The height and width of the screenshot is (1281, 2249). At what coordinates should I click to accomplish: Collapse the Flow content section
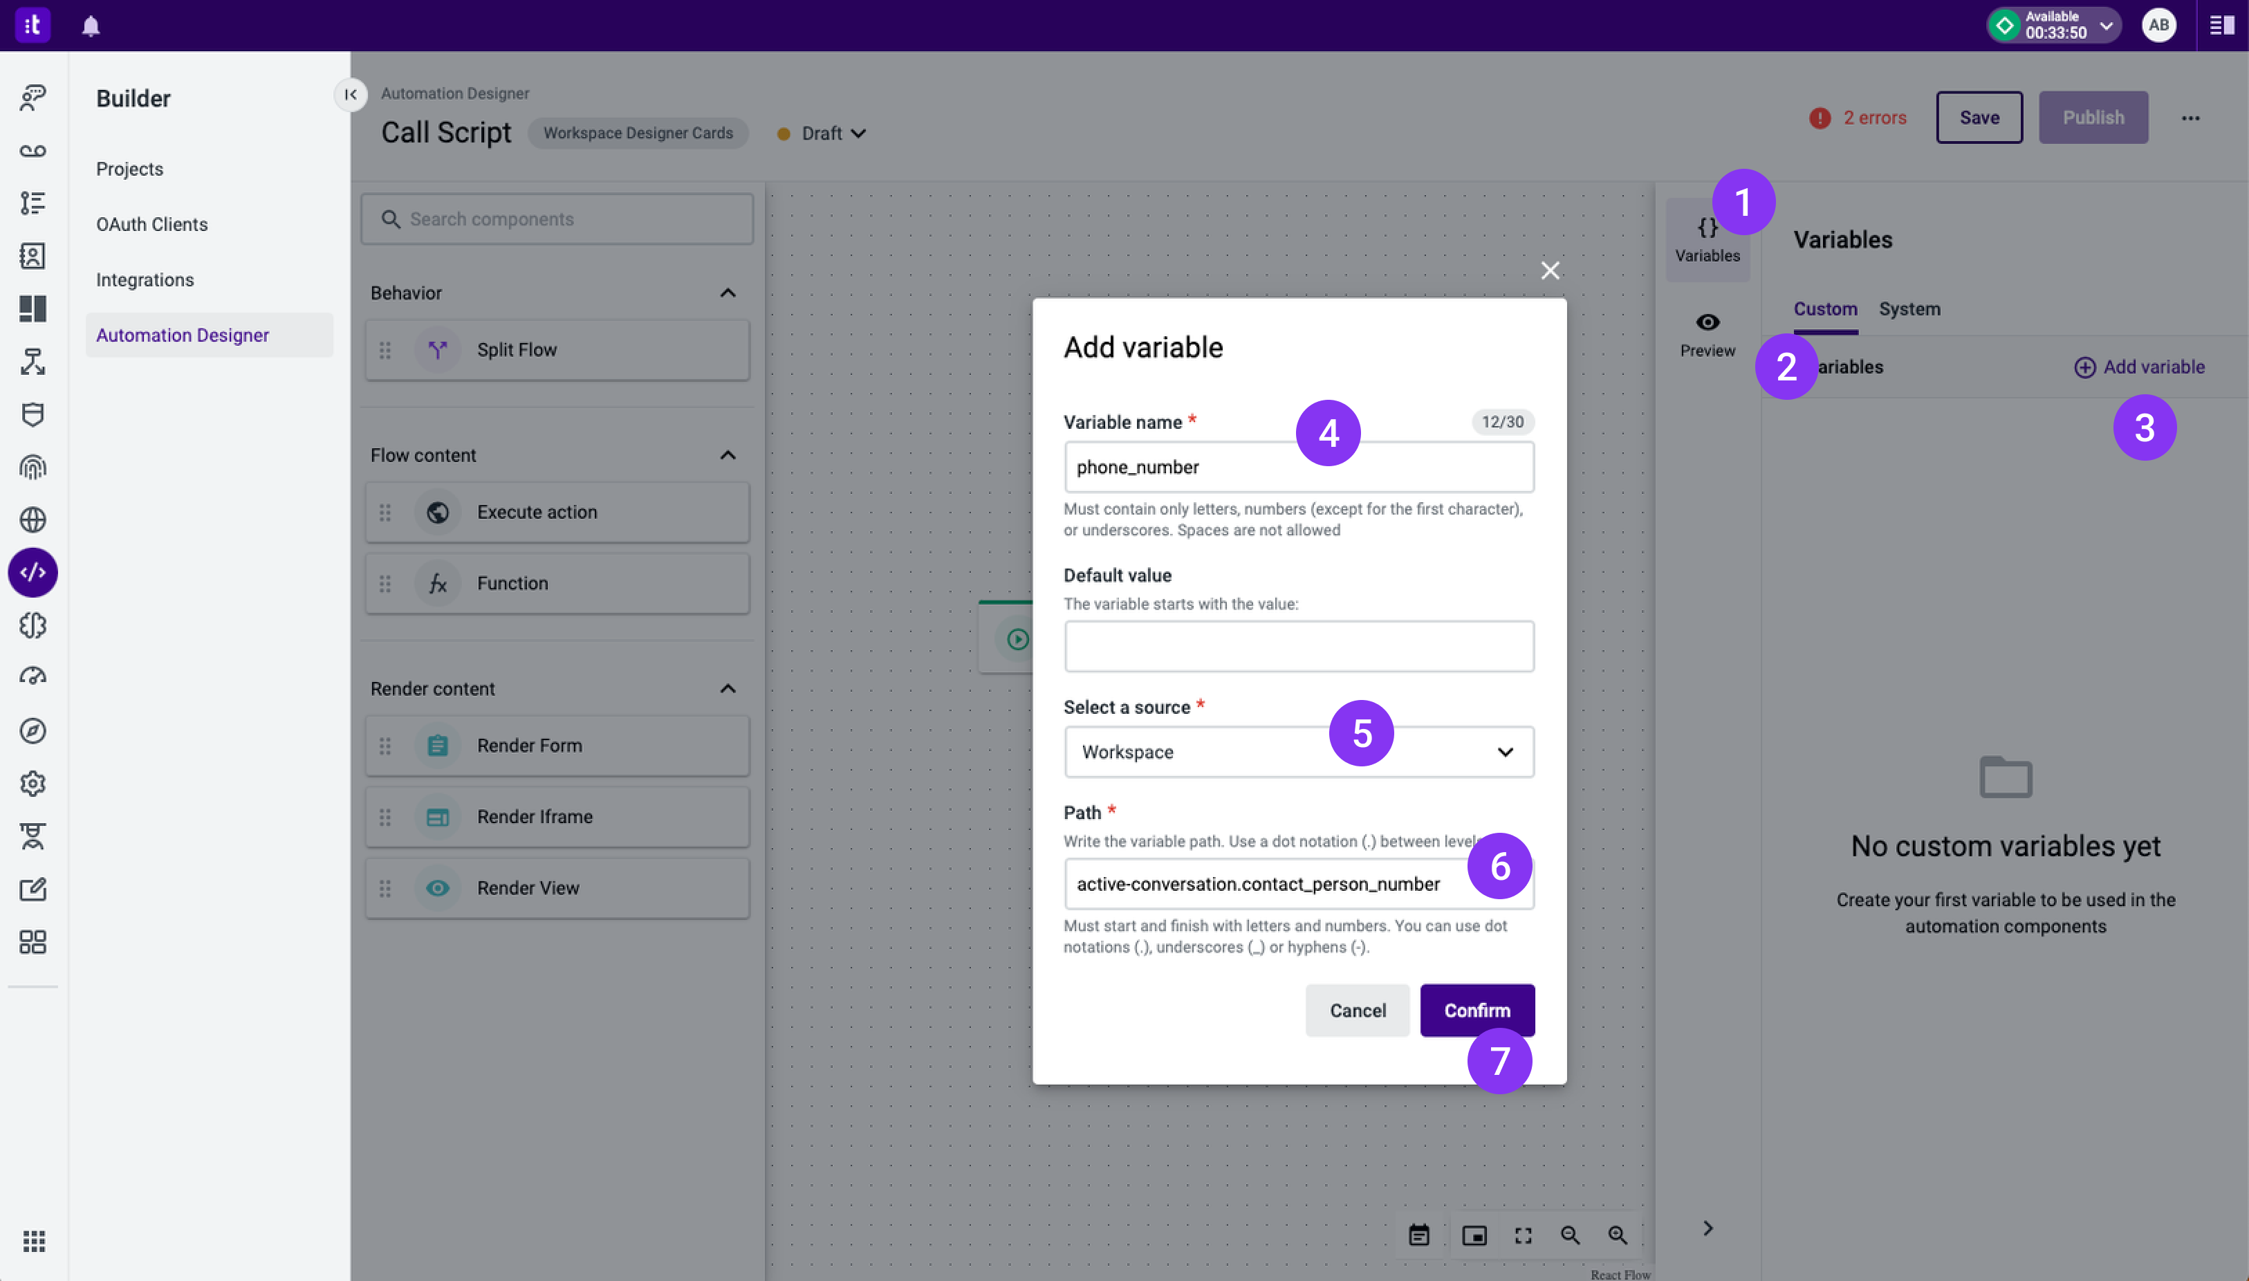click(x=726, y=456)
